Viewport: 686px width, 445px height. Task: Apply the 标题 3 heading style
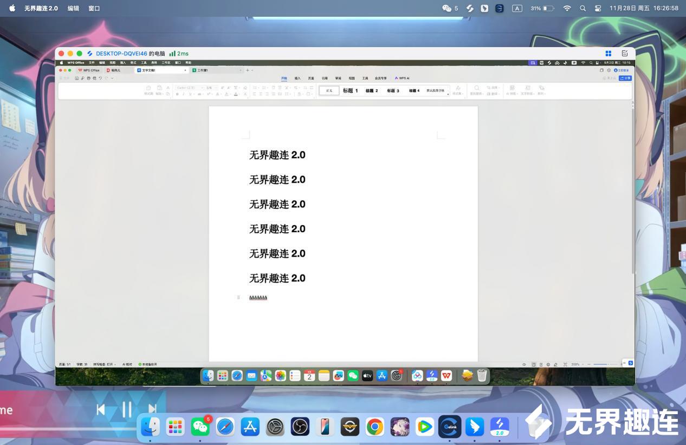393,90
